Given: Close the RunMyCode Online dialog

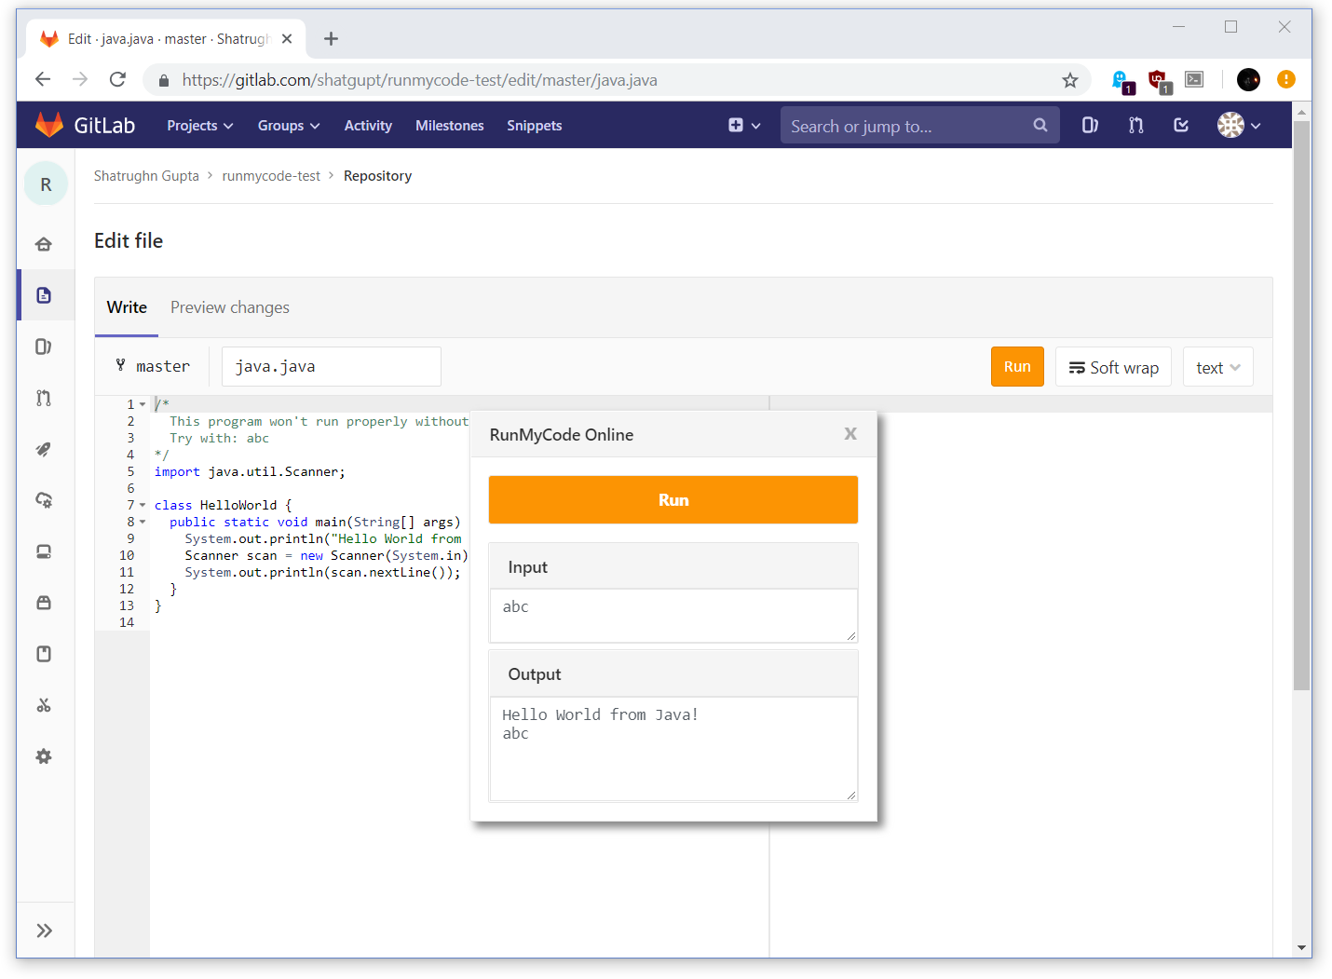Looking at the screenshot, I should point(850,433).
